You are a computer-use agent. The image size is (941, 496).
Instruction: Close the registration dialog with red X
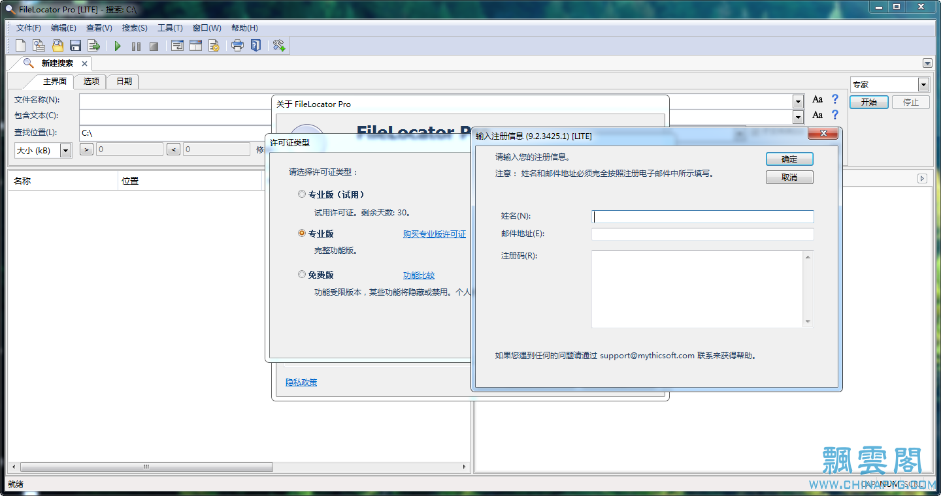click(x=823, y=133)
